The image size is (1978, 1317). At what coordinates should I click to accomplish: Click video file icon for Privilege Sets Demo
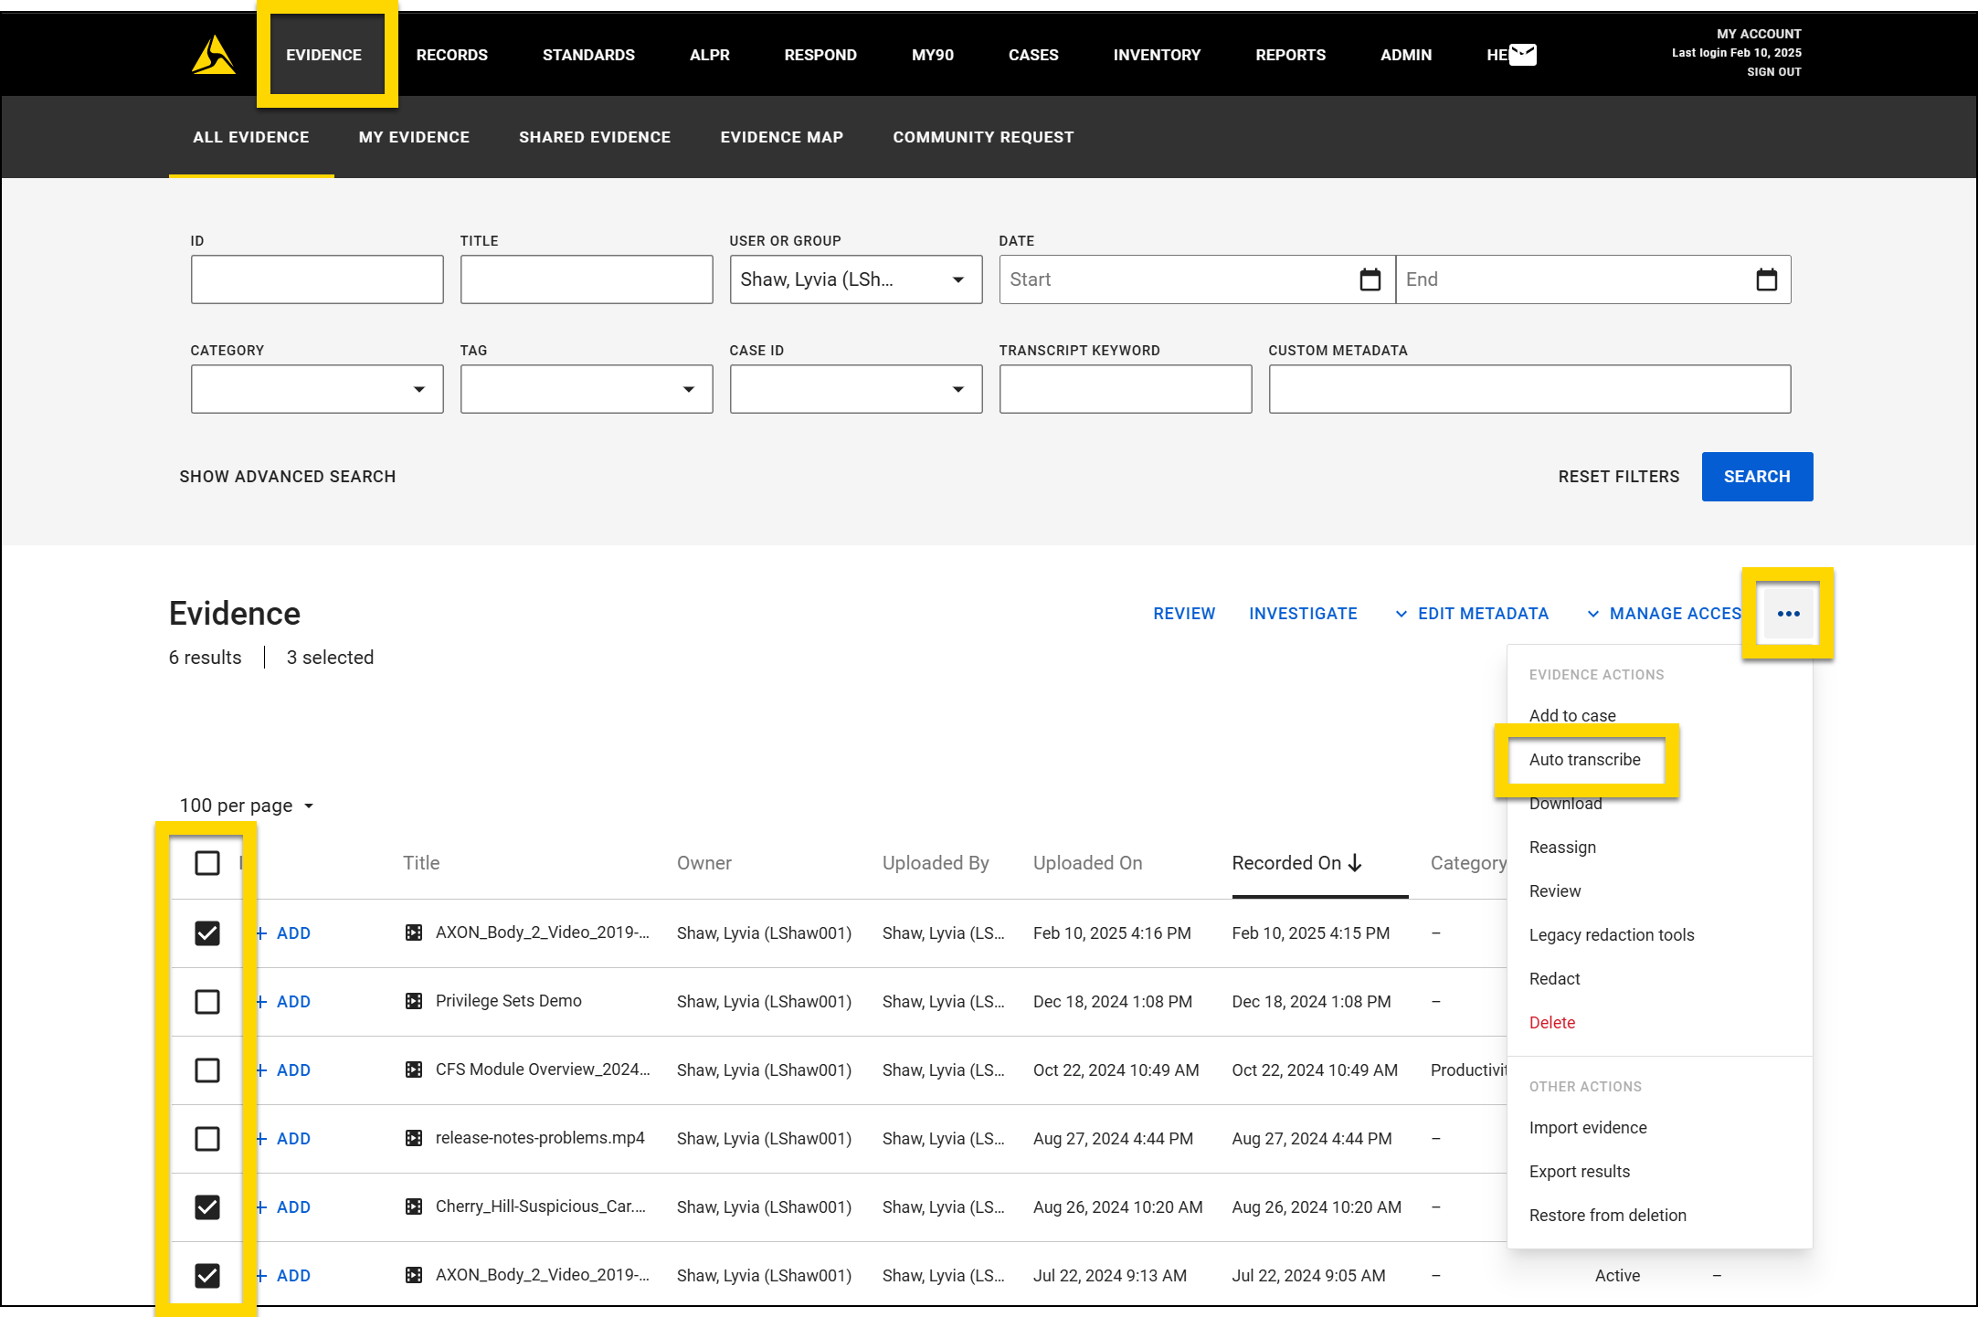[x=414, y=1001]
